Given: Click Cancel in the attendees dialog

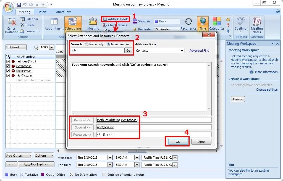Looking at the screenshot, I should coord(201,142).
